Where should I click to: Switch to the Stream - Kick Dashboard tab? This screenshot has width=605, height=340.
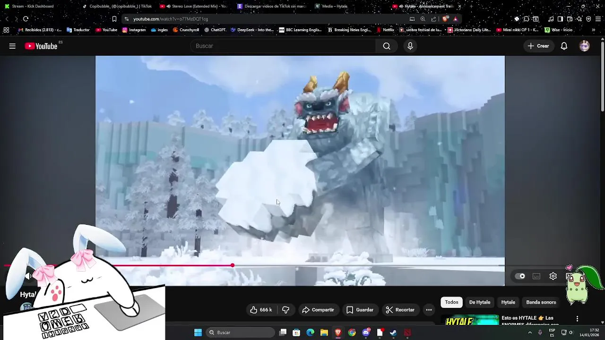coord(33,6)
